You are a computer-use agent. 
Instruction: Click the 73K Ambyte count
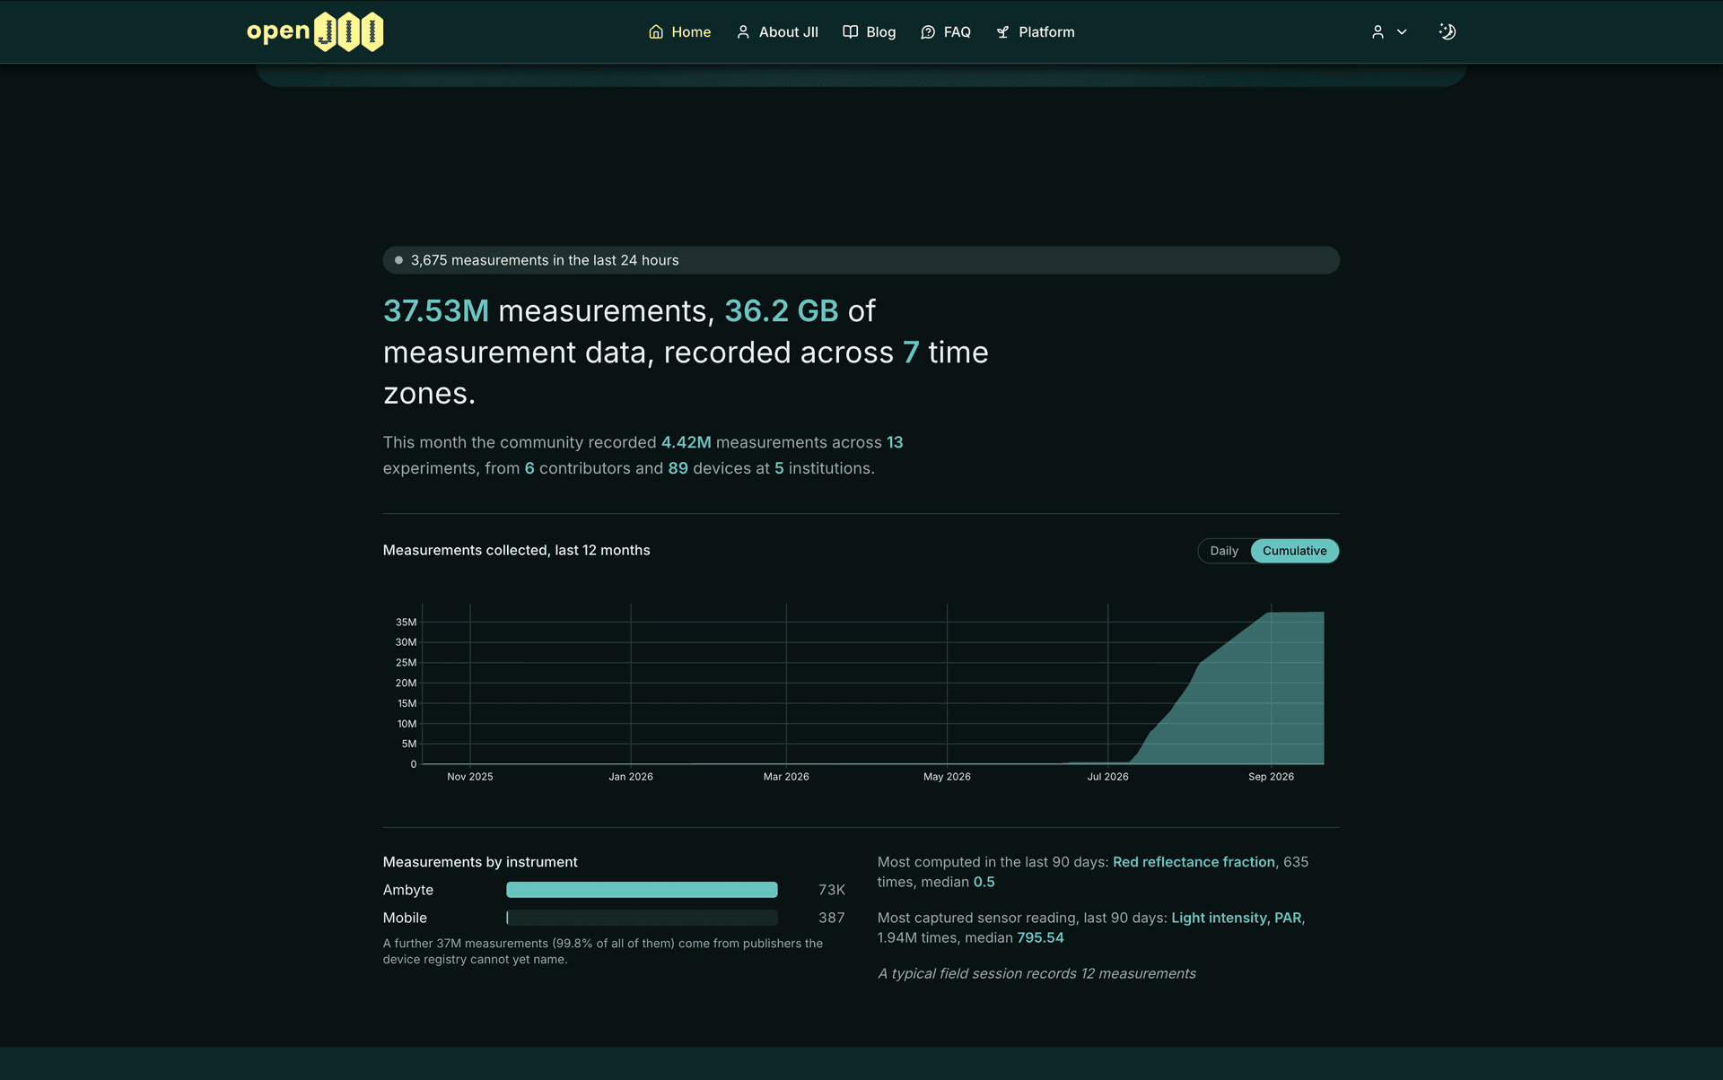pos(831,890)
